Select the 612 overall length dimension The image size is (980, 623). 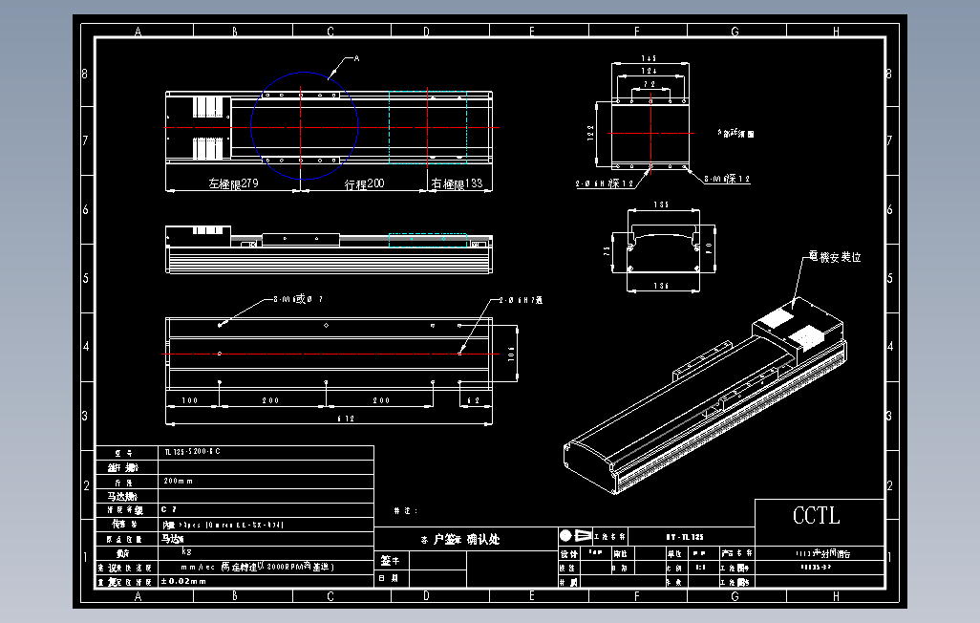click(x=347, y=419)
